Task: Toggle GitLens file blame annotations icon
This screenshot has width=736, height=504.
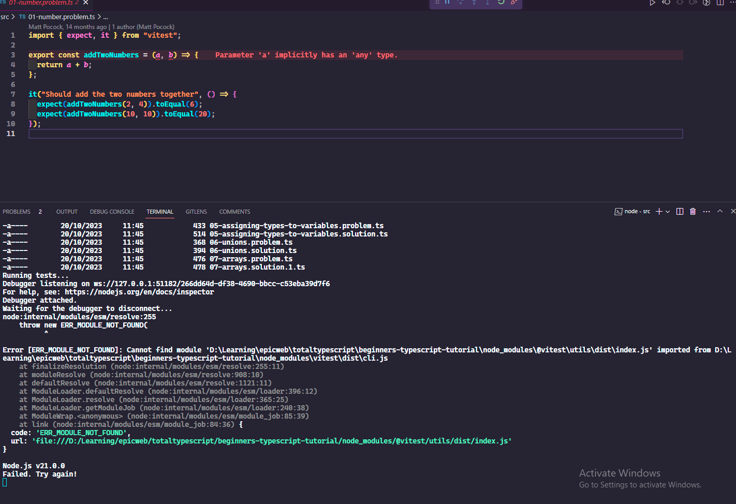Action: click(706, 3)
